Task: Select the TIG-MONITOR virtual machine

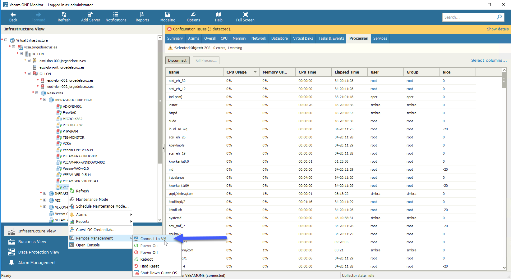Action: [x=74, y=137]
